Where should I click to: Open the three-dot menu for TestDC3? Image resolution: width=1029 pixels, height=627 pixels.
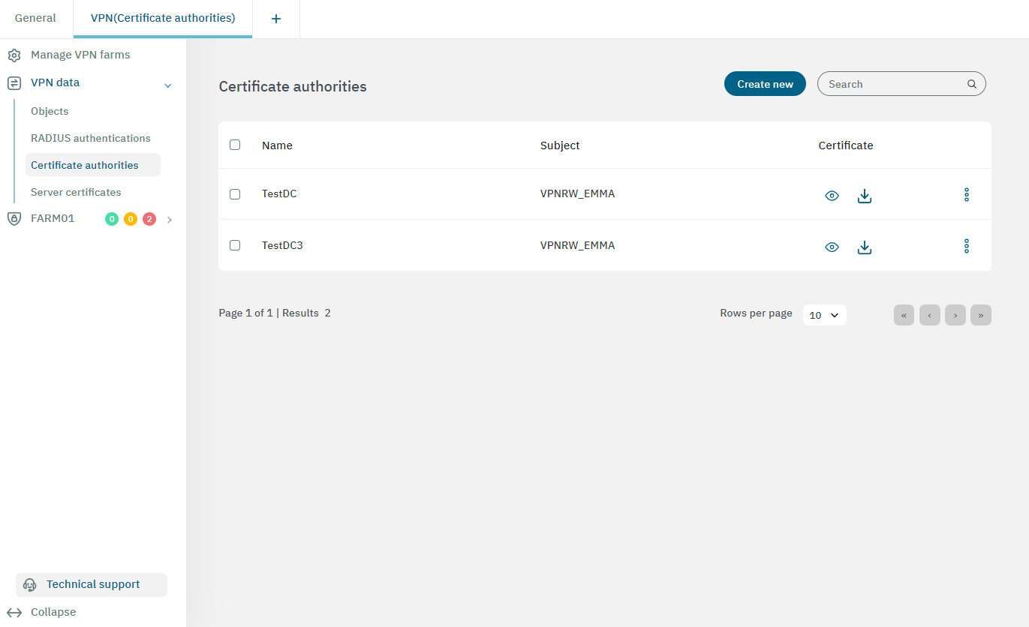(966, 246)
